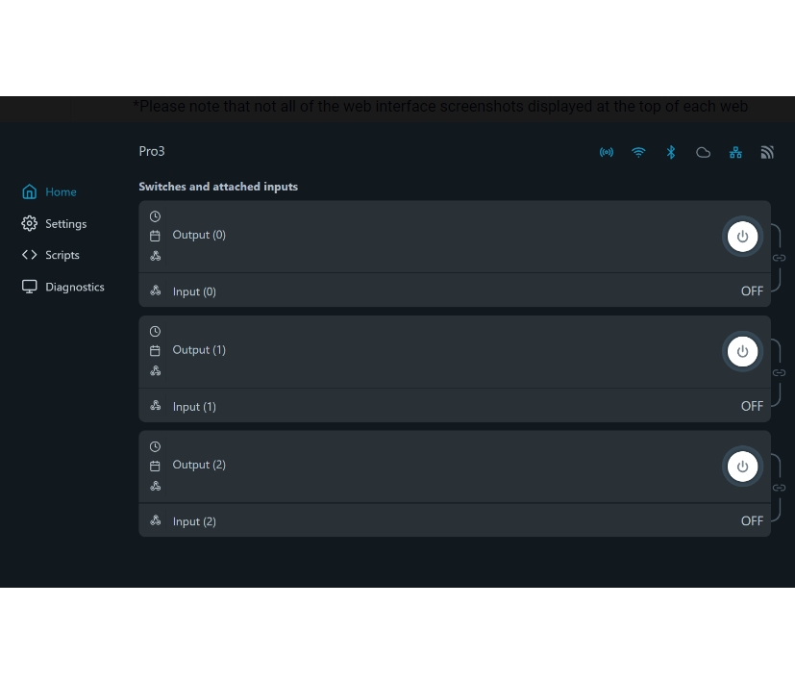The width and height of the screenshot is (795, 682).
Task: Toggle the power switch for Output (0)
Action: click(742, 237)
